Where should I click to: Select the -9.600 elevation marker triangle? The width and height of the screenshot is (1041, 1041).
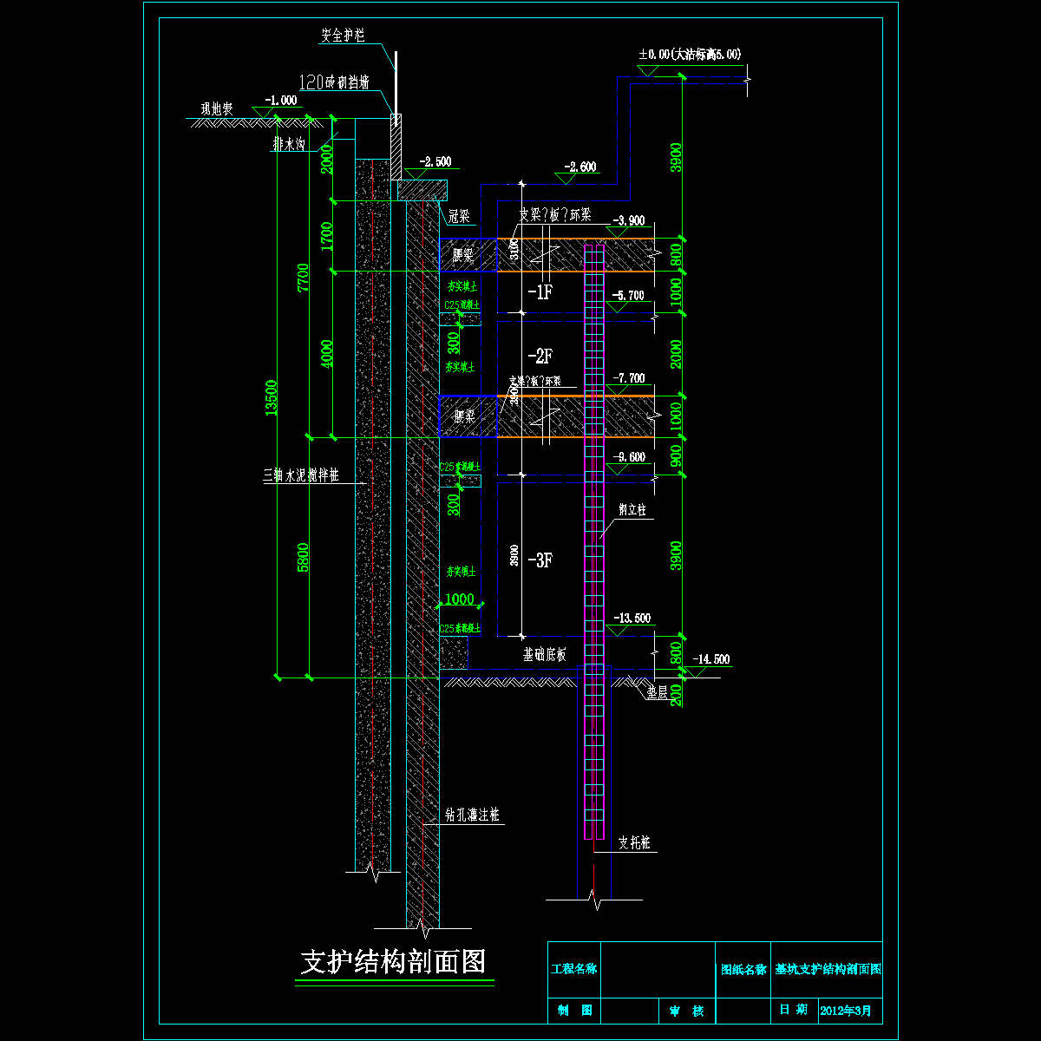pyautogui.click(x=618, y=468)
